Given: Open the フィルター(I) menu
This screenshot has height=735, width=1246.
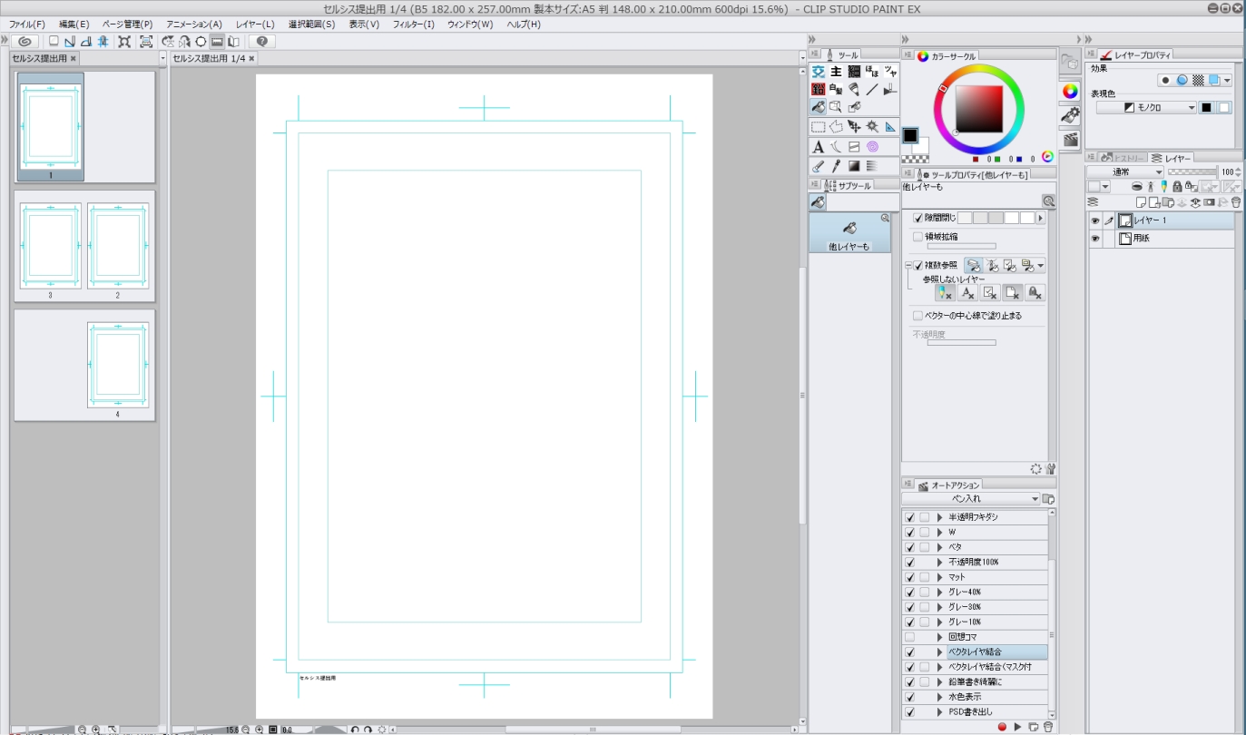Looking at the screenshot, I should point(413,24).
